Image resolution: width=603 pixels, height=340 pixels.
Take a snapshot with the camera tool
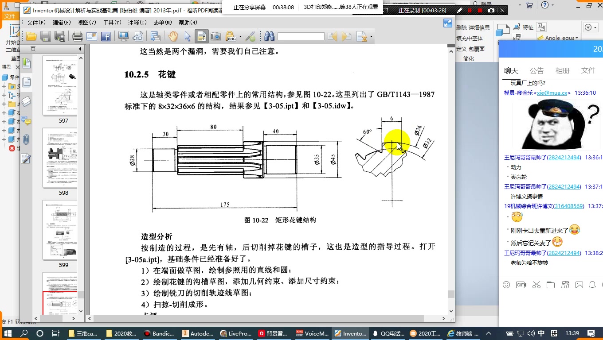pos(215,37)
